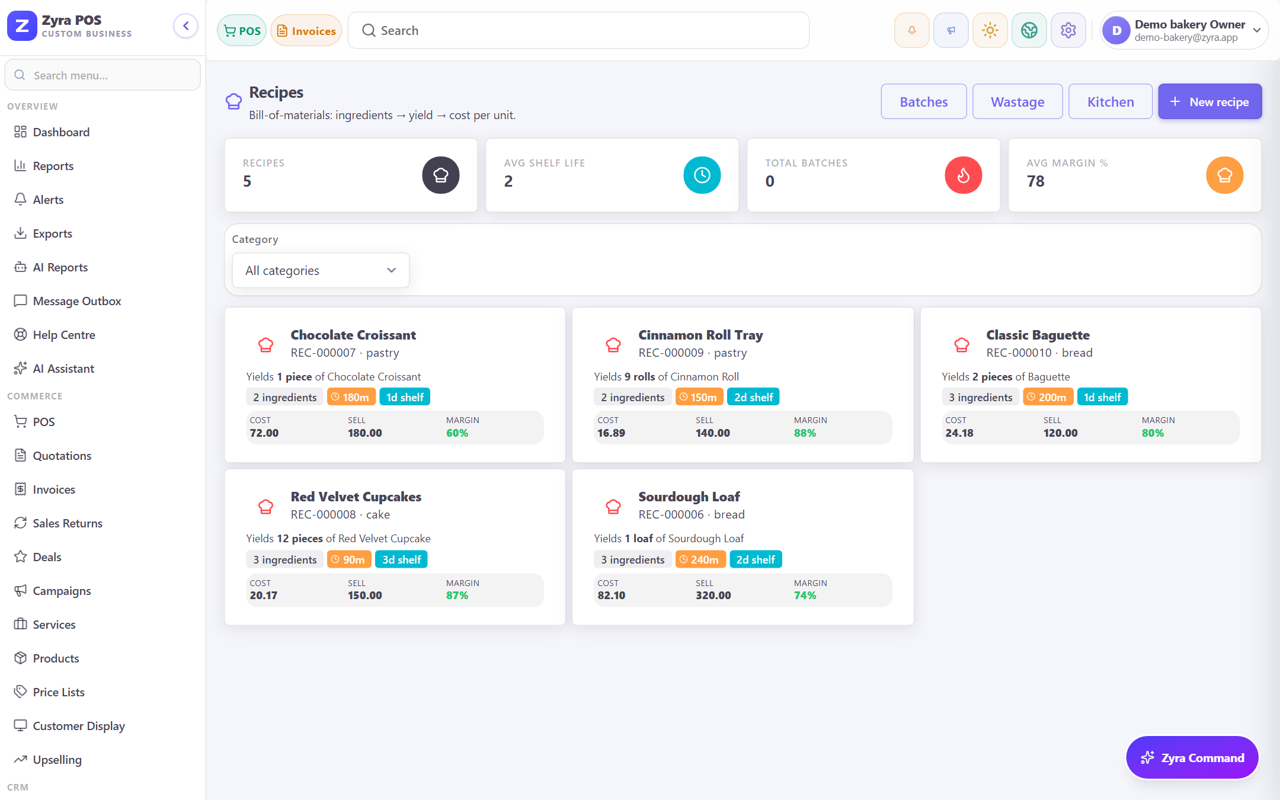Click the 3d shelf badge
The image size is (1280, 800).
pos(401,560)
